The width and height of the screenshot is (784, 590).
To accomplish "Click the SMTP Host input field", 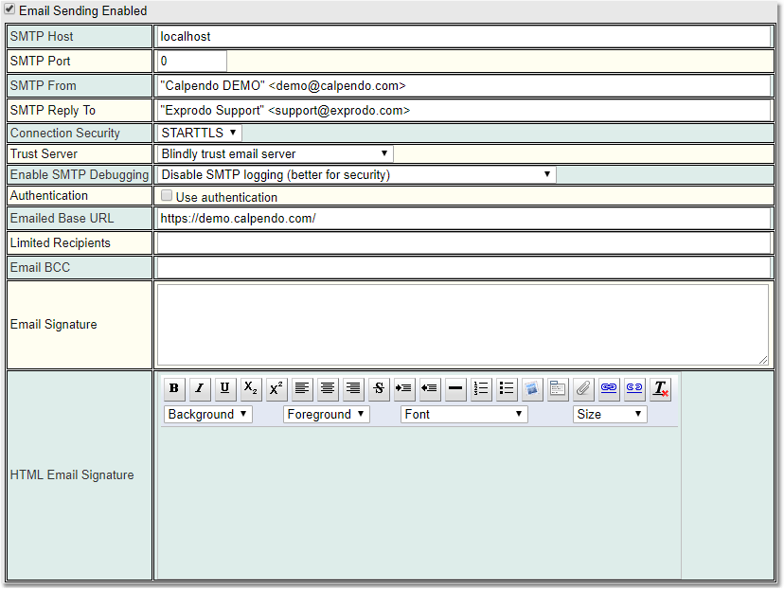I will [462, 36].
